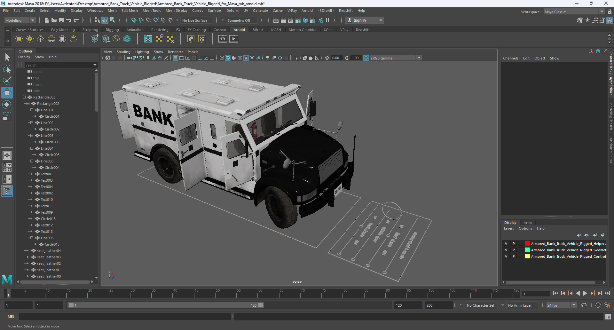
Task: Click the Maya logo icon in sidebar
Action: click(7, 279)
